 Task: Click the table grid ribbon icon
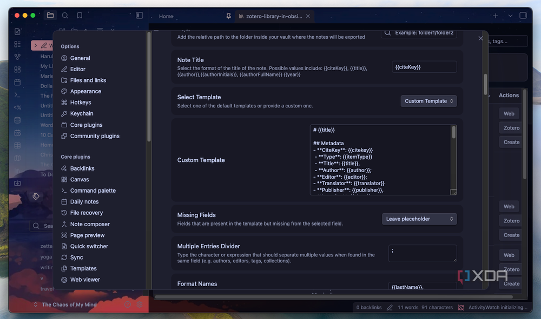click(x=18, y=146)
